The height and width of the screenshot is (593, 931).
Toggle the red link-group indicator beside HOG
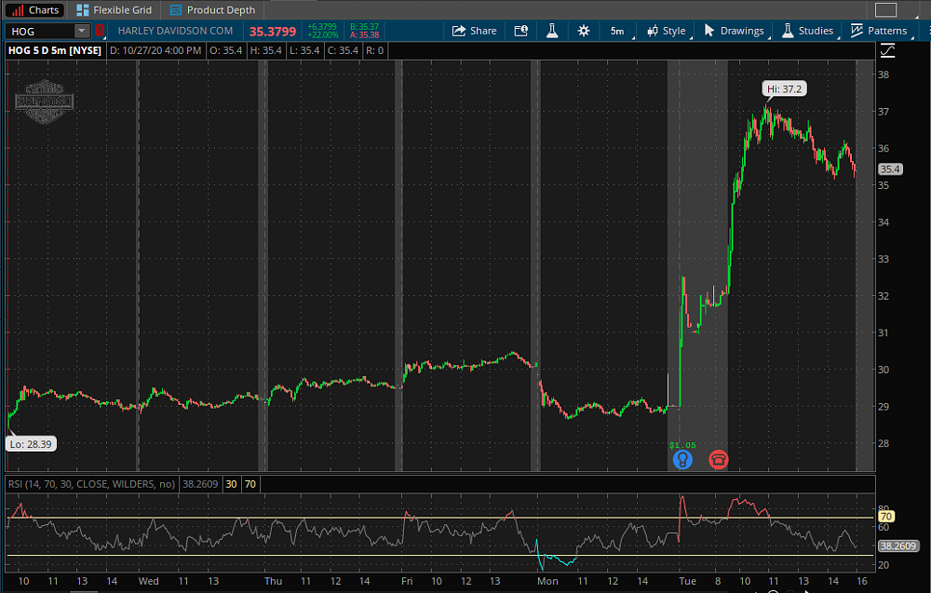click(100, 31)
